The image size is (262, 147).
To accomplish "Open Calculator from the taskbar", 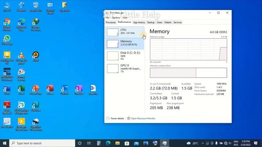I will (99, 143).
